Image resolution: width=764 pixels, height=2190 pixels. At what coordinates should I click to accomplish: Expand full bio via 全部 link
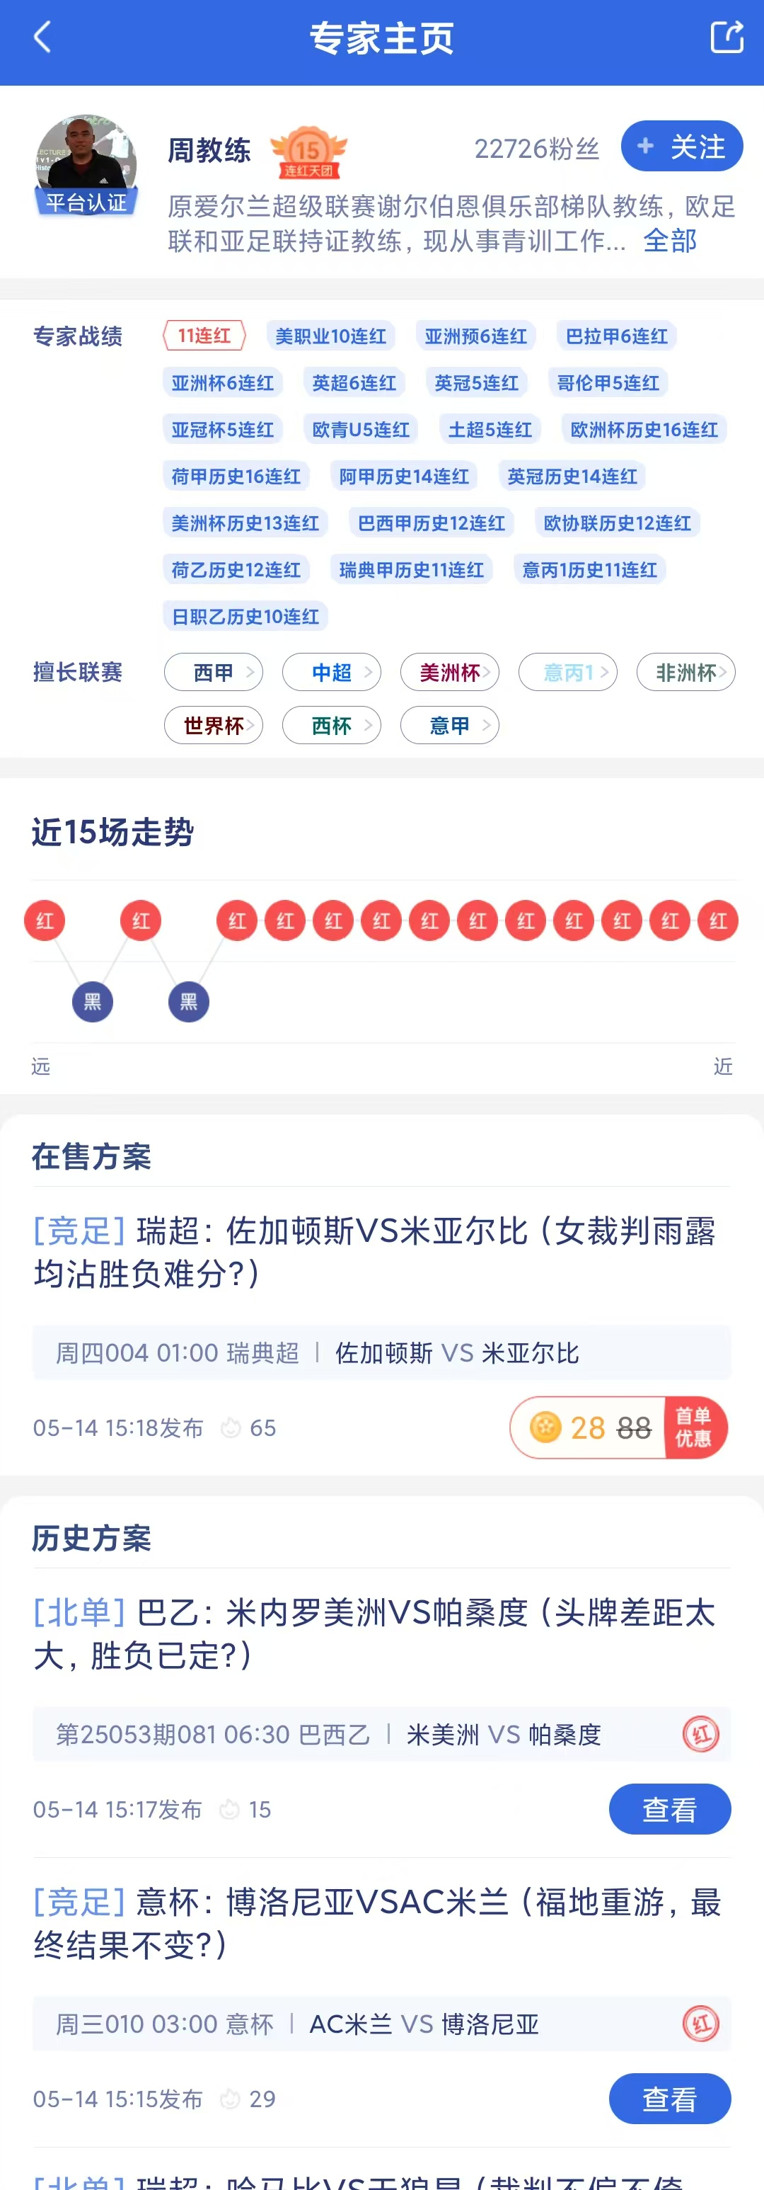tap(670, 241)
